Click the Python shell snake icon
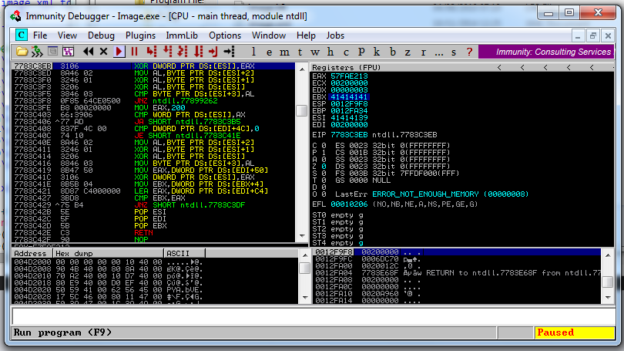The height and width of the screenshot is (351, 624). 37,52
